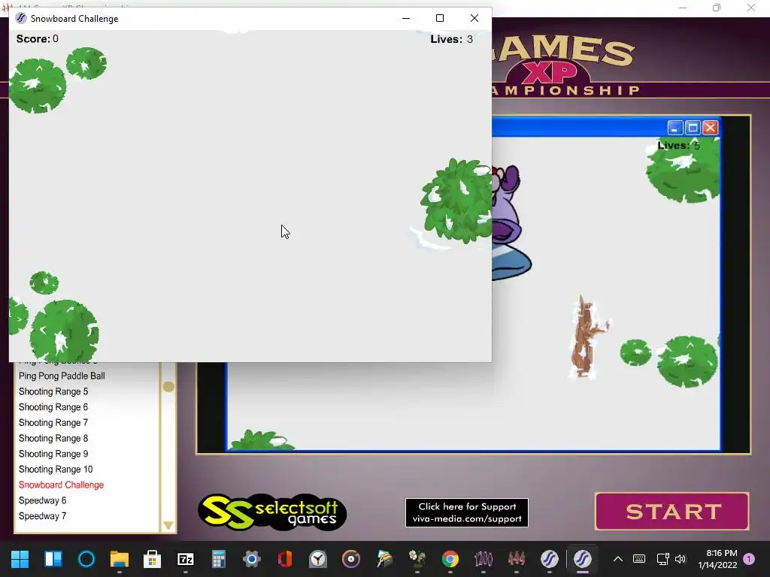This screenshot has width=770, height=577.
Task: Select Speedway 7 in game list
Action: (x=43, y=516)
